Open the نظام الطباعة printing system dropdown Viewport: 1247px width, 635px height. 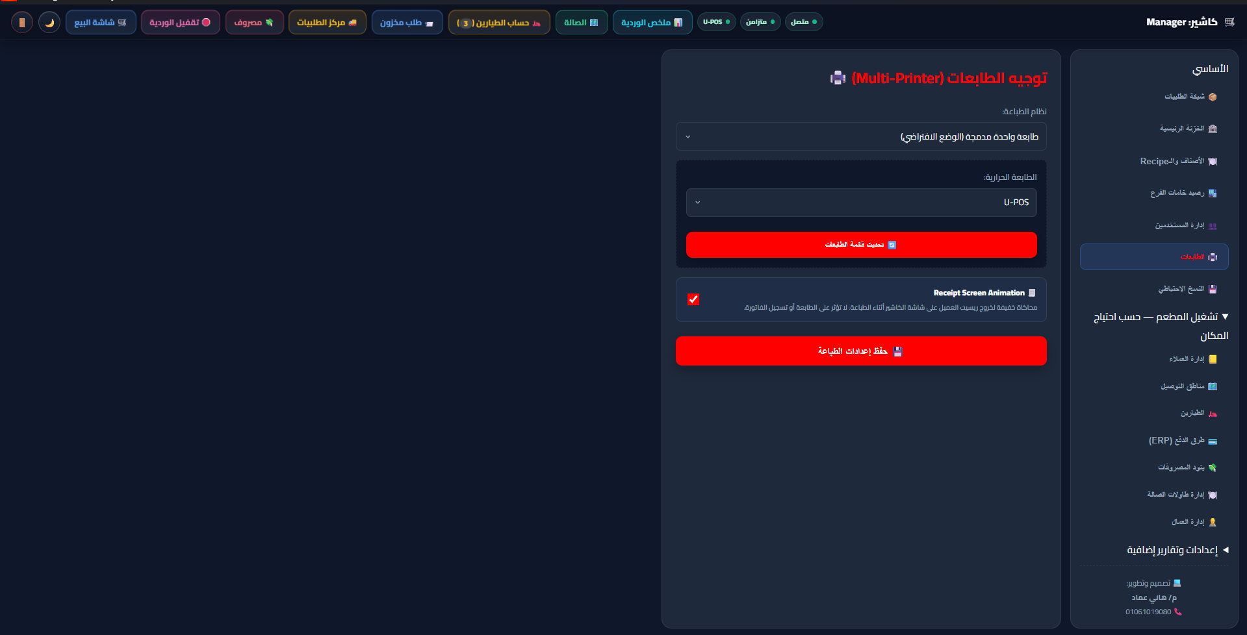[861, 136]
